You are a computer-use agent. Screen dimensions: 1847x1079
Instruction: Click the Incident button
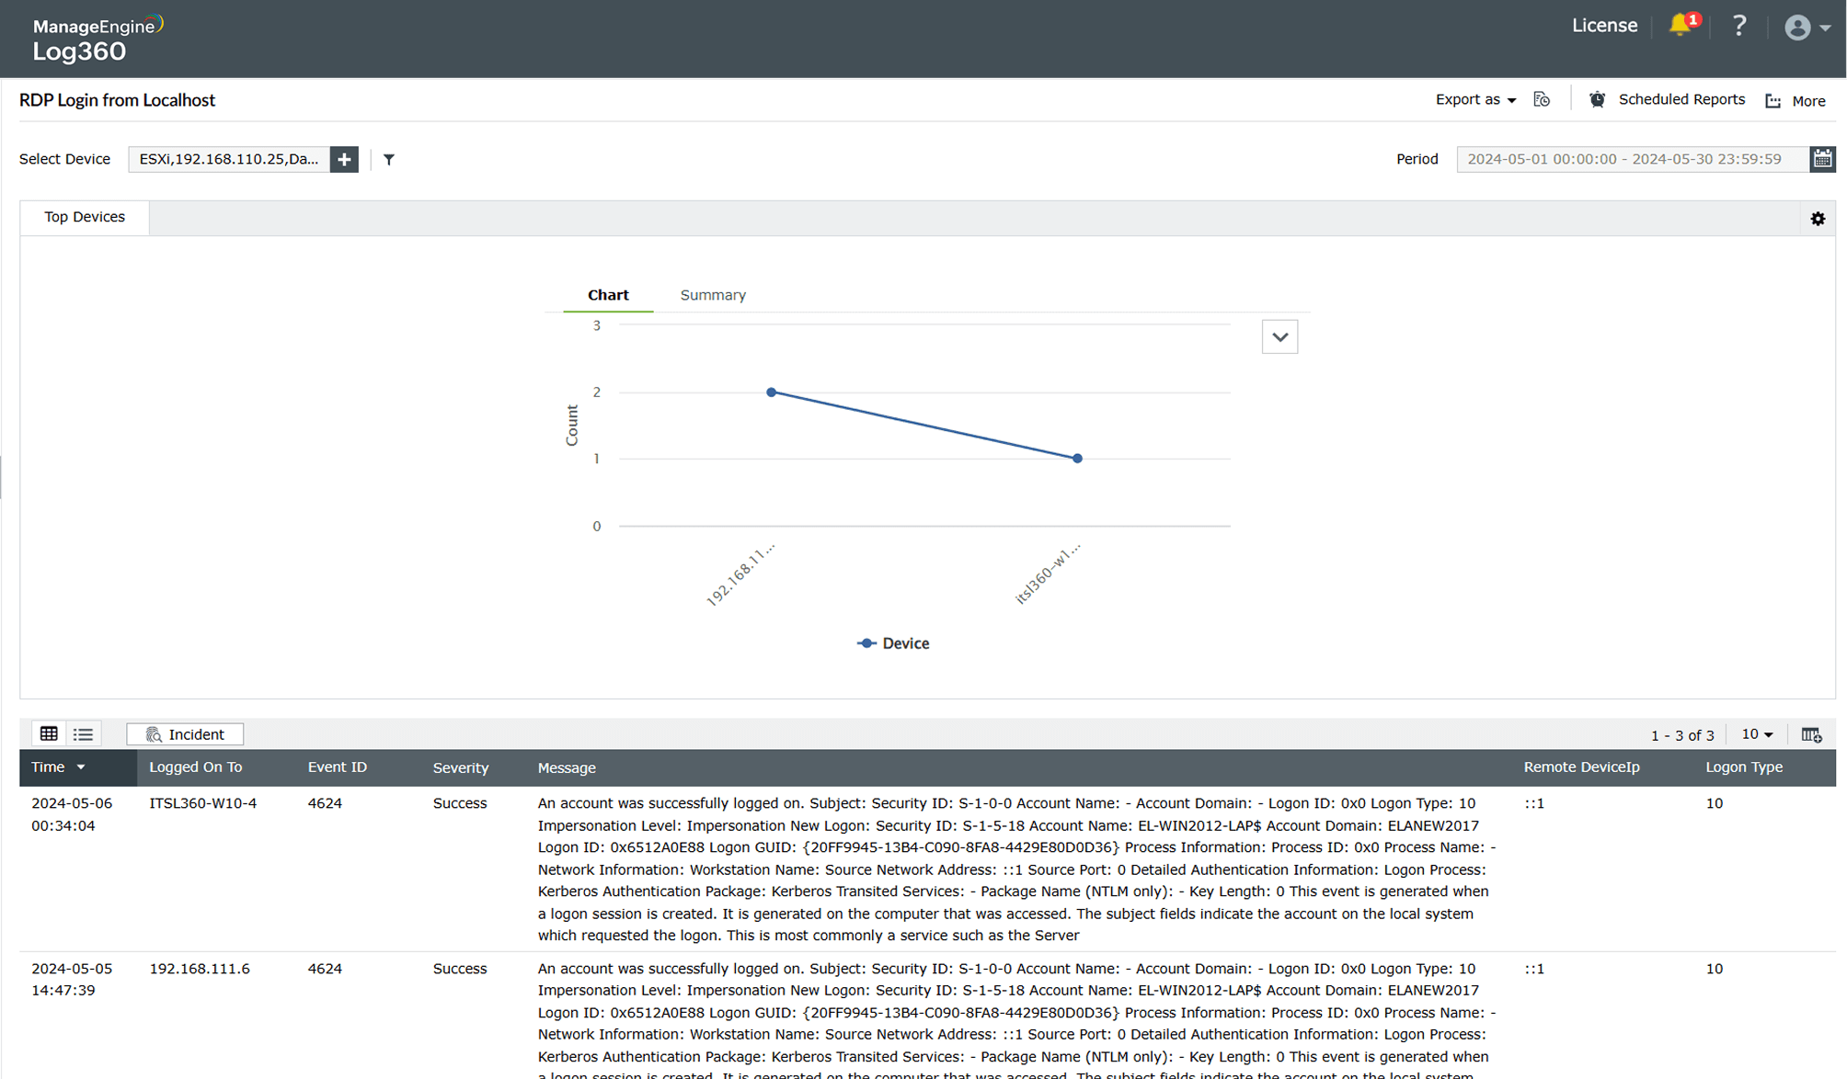(185, 734)
